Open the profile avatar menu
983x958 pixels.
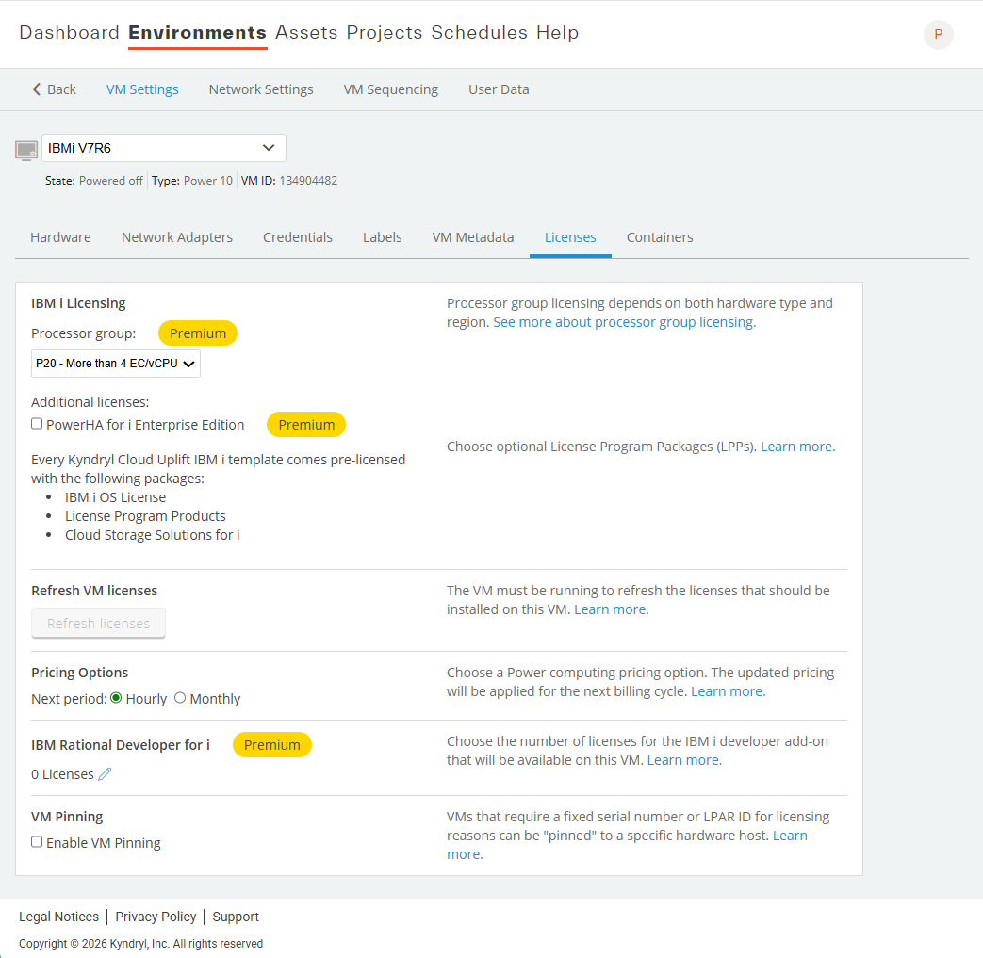point(938,34)
